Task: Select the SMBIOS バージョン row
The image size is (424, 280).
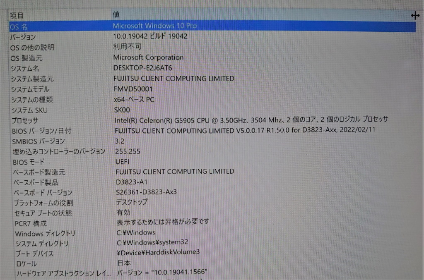Action: click(39, 141)
